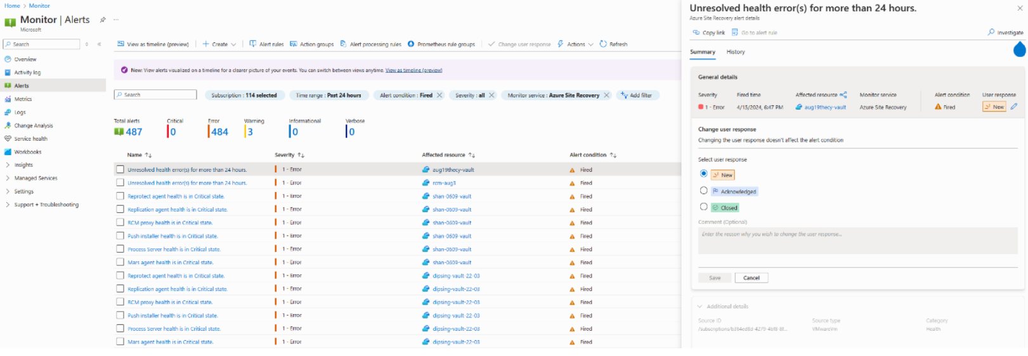This screenshot has width=1028, height=356.
Task: Open the Actions dropdown
Action: (x=575, y=44)
